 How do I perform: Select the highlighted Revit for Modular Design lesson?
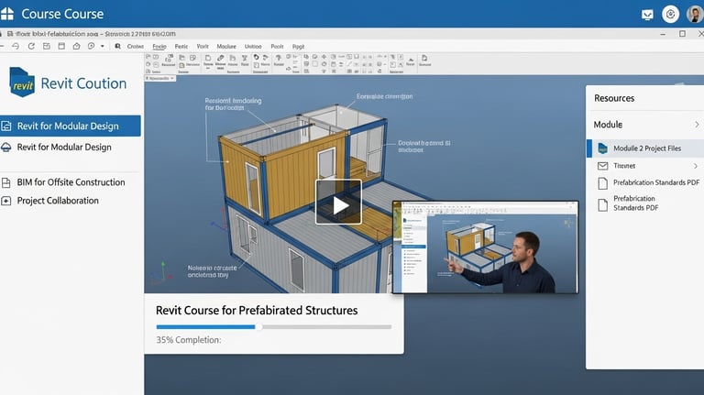[x=70, y=126]
